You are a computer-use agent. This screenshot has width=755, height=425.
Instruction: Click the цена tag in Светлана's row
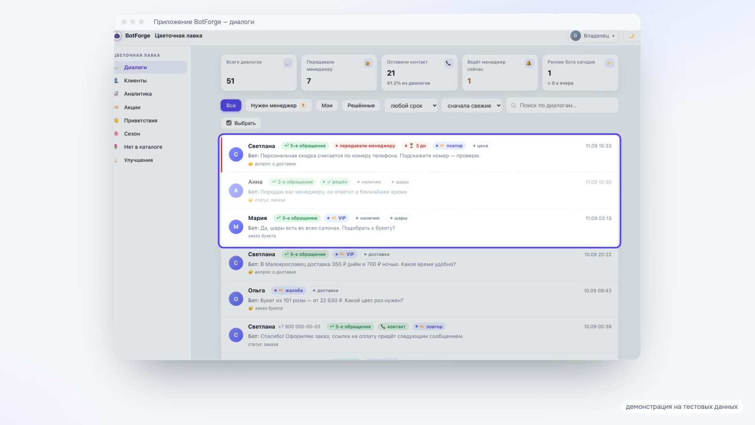click(481, 146)
